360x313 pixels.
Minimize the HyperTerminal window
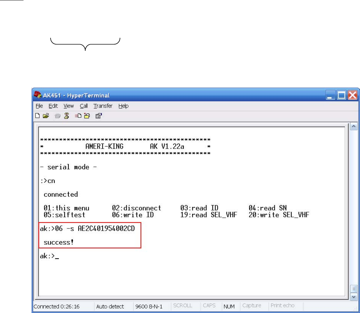(x=332, y=95)
